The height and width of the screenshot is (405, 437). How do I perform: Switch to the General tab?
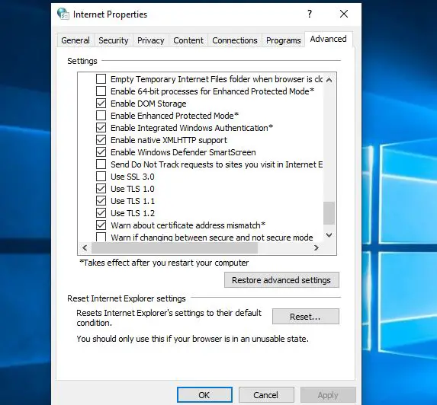[76, 40]
